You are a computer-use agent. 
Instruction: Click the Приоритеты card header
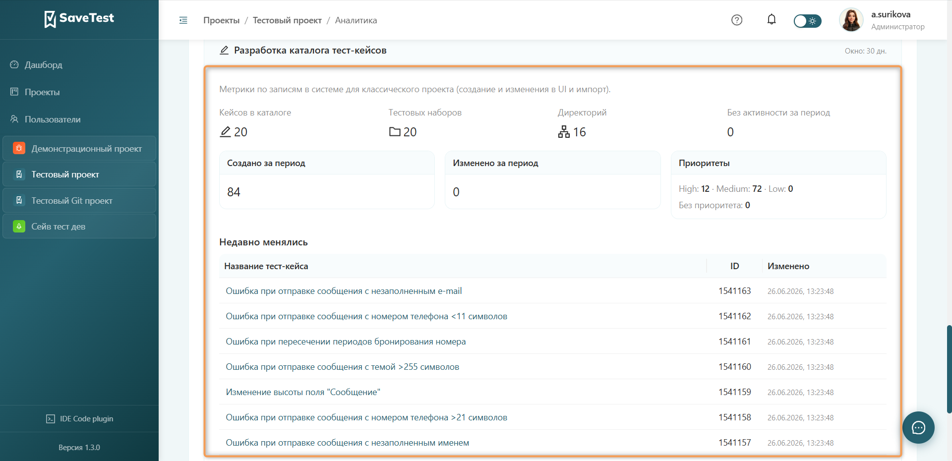pyautogui.click(x=778, y=163)
